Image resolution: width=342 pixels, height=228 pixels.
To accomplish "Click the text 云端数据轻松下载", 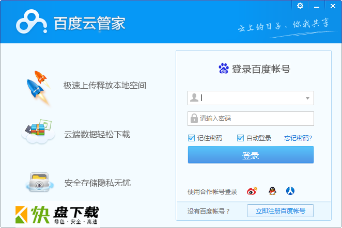I will pyautogui.click(x=97, y=134).
